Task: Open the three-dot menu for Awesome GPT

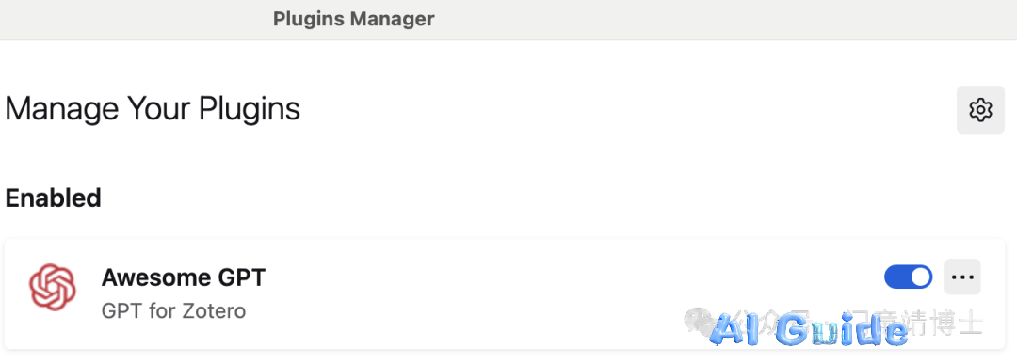Action: tap(962, 277)
